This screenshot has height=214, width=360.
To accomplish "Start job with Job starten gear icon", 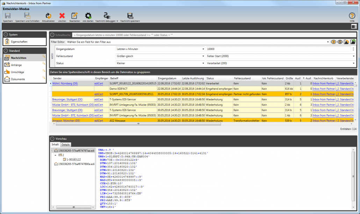I will pyautogui.click(x=88, y=16).
